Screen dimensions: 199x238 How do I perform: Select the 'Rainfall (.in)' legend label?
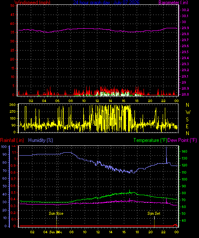(x=12, y=140)
